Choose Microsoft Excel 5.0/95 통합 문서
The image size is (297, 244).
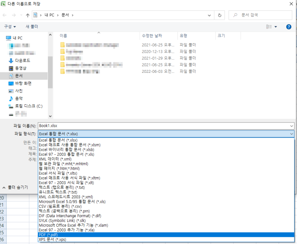click(166, 202)
